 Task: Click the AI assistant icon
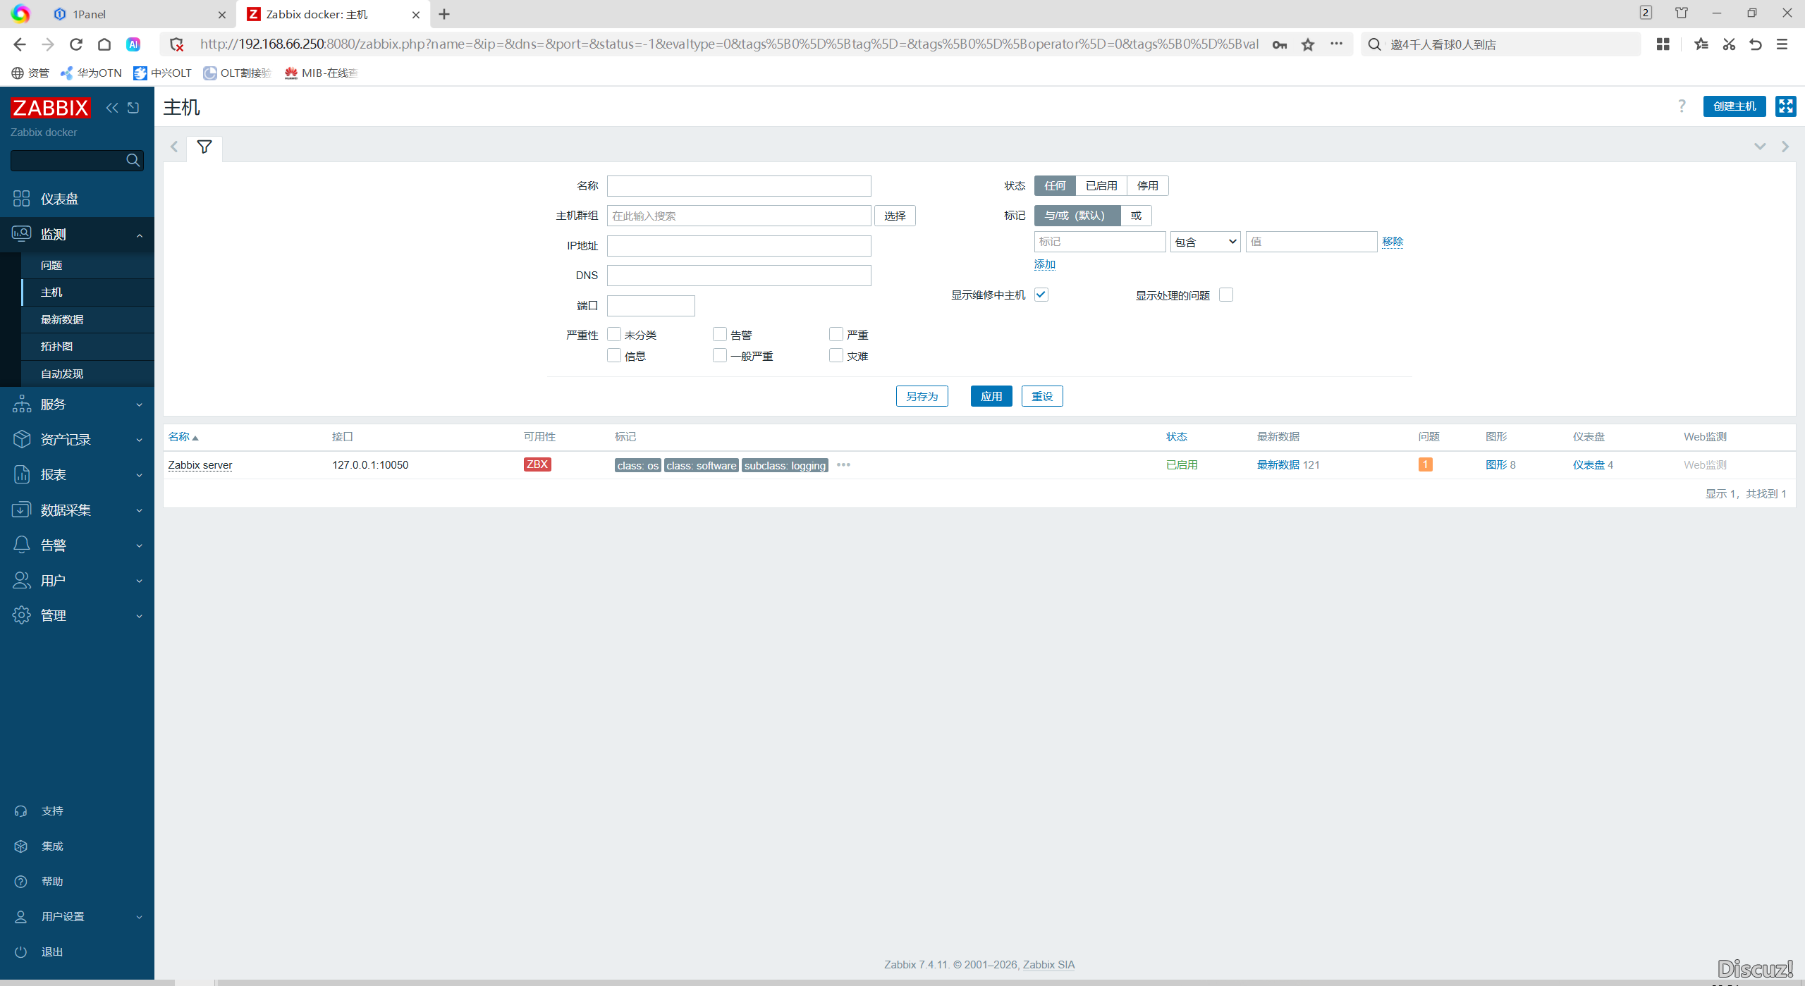point(133,44)
